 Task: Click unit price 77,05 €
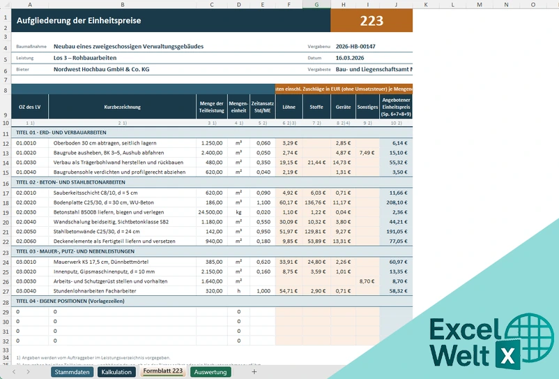(x=396, y=241)
